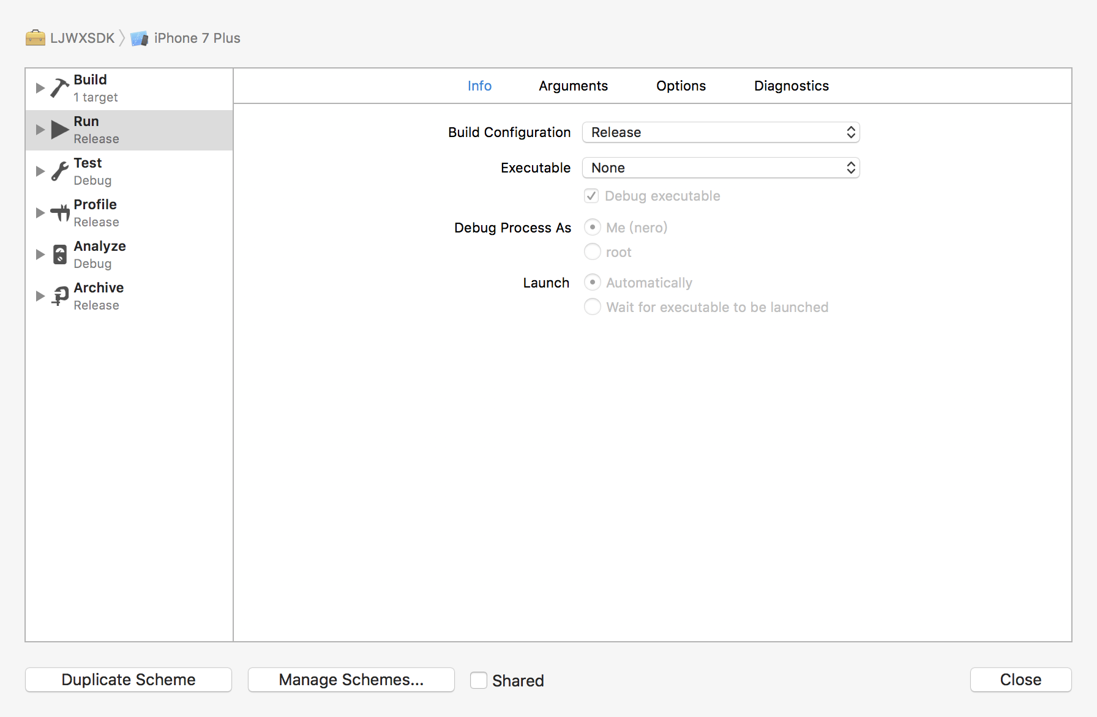Toggle the Debug executable checkbox
Viewport: 1097px width, 717px height.
pyautogui.click(x=591, y=196)
